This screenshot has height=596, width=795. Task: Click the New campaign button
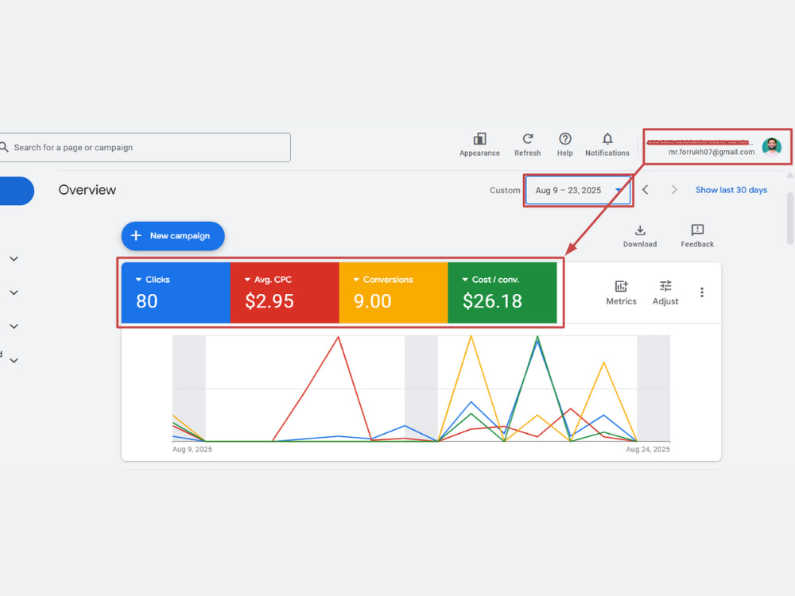click(173, 236)
